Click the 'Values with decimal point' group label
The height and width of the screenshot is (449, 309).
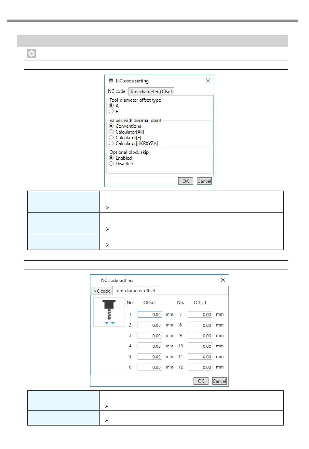(x=135, y=120)
